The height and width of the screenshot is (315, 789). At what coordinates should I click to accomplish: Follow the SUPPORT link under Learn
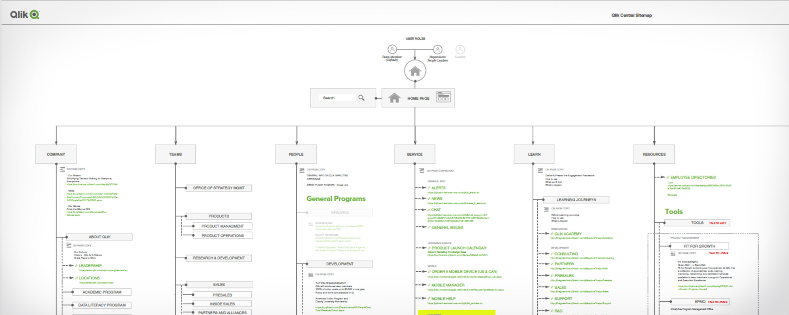[x=563, y=299]
